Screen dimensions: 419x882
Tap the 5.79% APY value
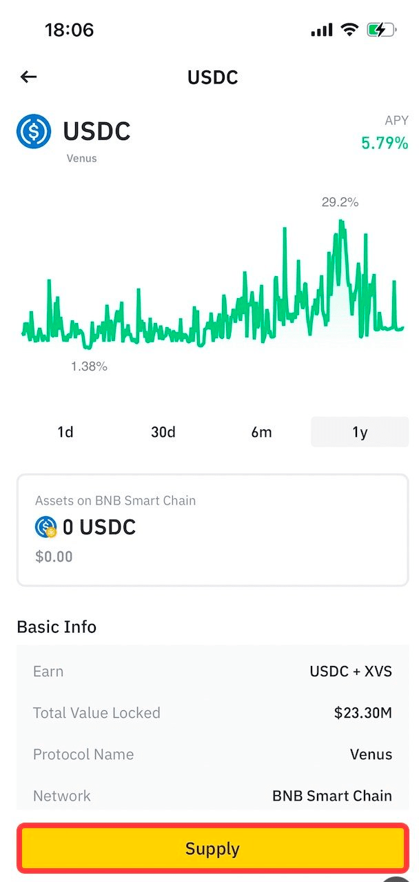point(385,144)
